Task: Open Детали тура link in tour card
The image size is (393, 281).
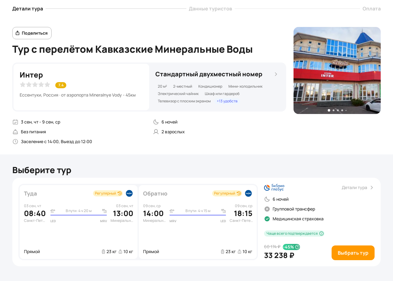Action: coord(354,188)
